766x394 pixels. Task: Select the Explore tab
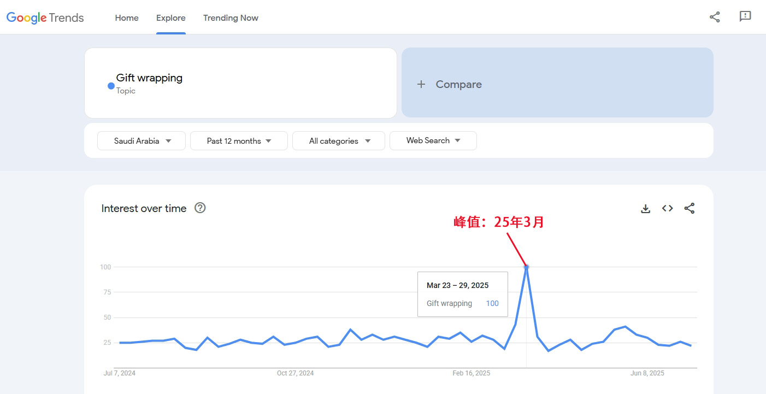171,18
